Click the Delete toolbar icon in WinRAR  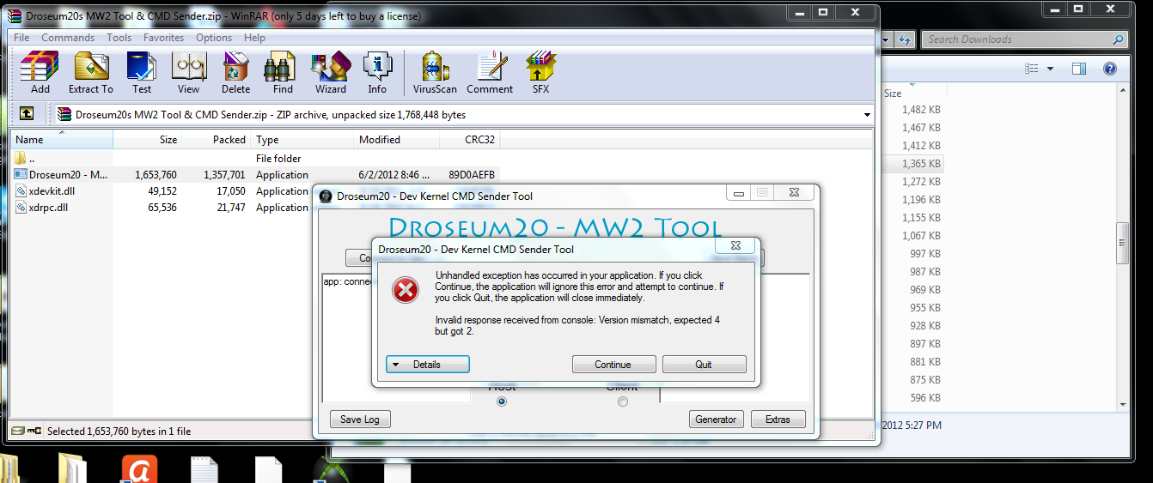pos(235,72)
